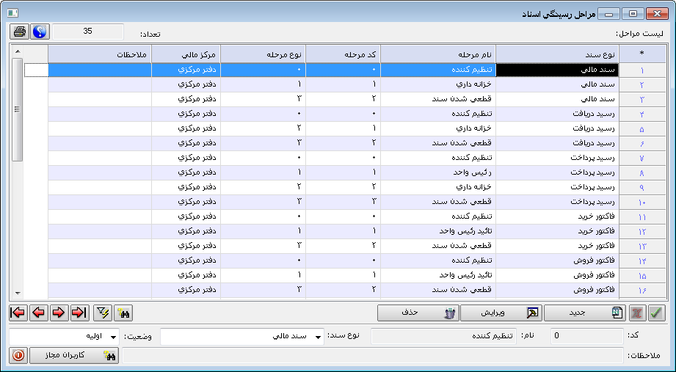This screenshot has width=676, height=372.
Task: Cancel with the red X icon
Action: tap(638, 313)
